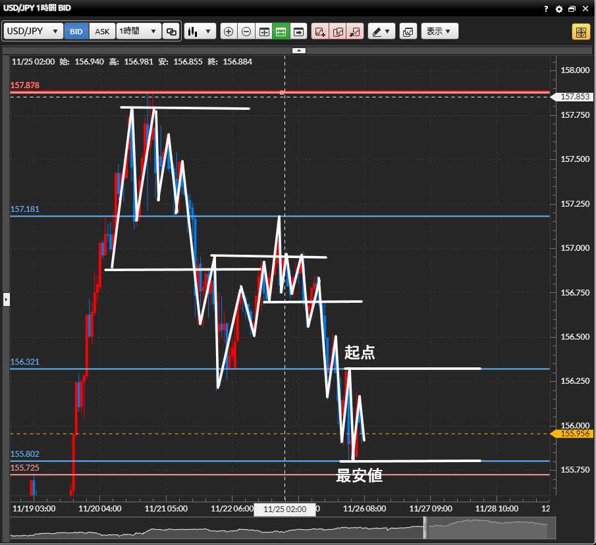Open the drawing pen tool dropdown
The image size is (596, 545).
point(381,32)
